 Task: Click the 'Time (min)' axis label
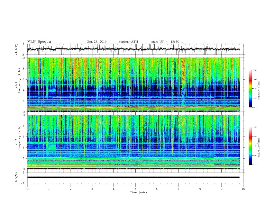click(x=138, y=192)
